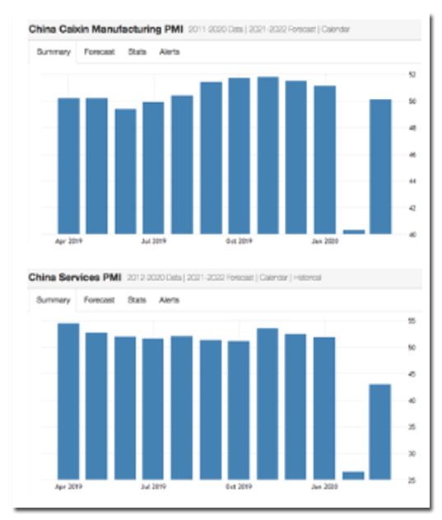This screenshot has width=442, height=520.
Task: Open the Forecast tab under Services PMI
Action: click(99, 300)
